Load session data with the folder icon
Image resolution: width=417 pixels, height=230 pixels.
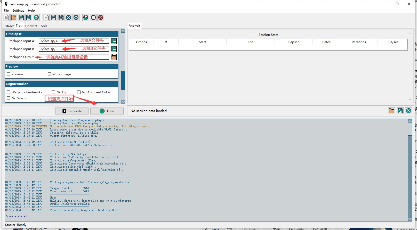point(391,111)
